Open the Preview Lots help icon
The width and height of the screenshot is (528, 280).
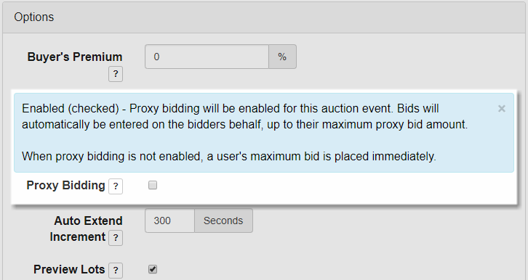[x=116, y=271]
